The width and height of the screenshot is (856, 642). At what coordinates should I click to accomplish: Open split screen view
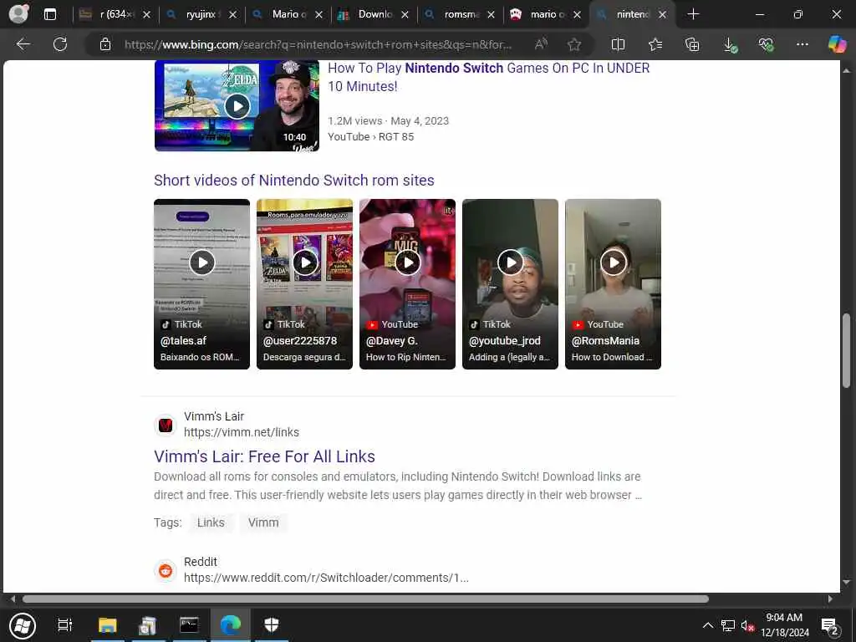pos(618,44)
